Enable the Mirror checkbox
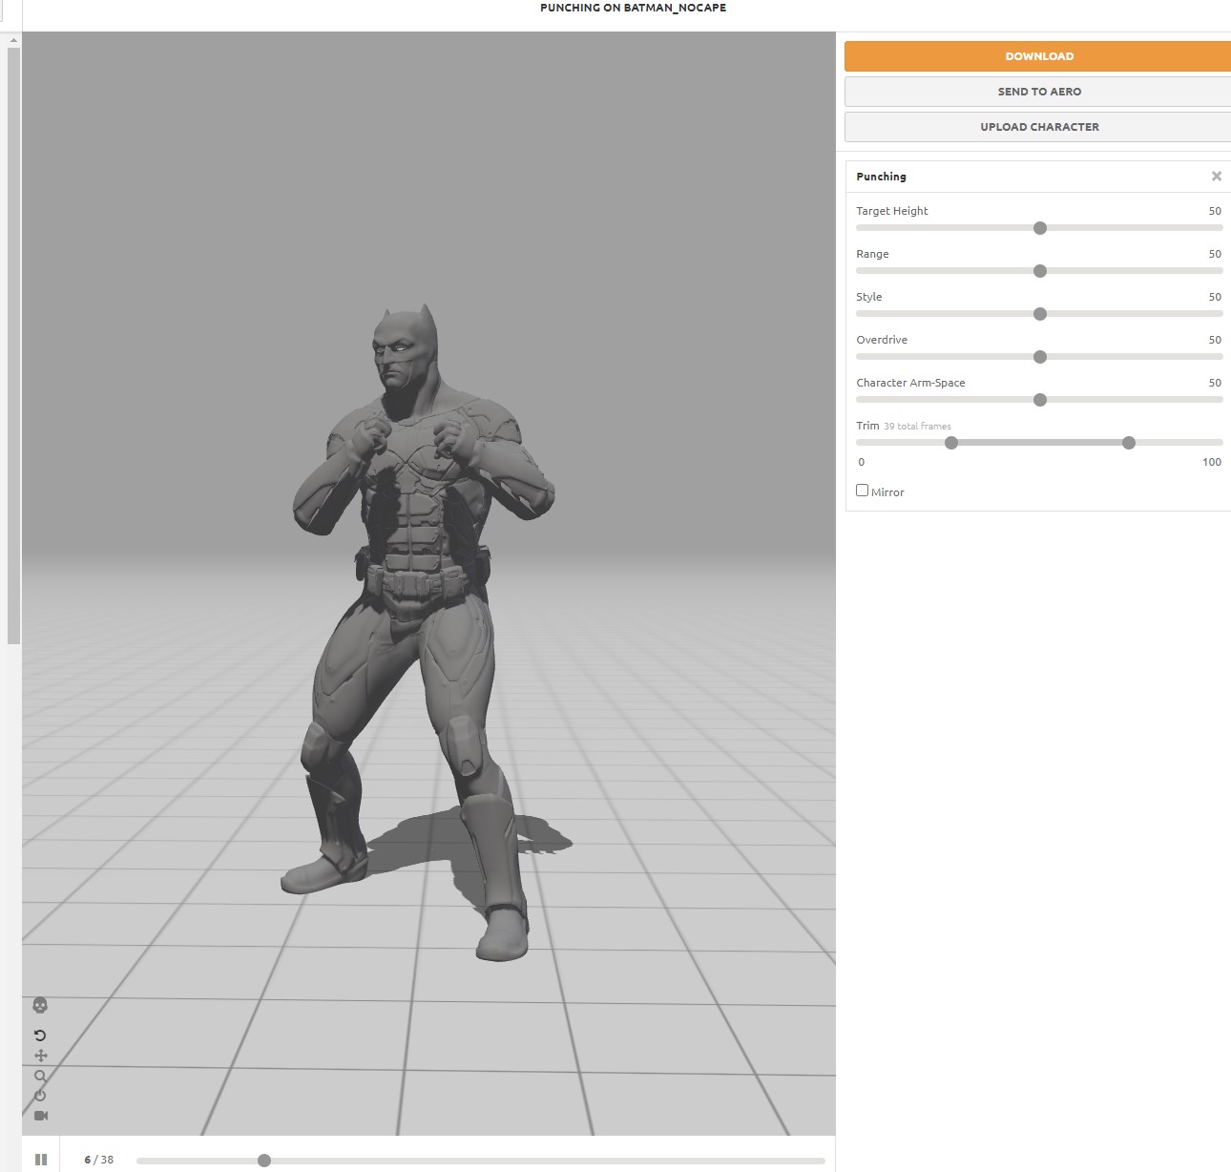The height and width of the screenshot is (1172, 1231). [x=862, y=491]
